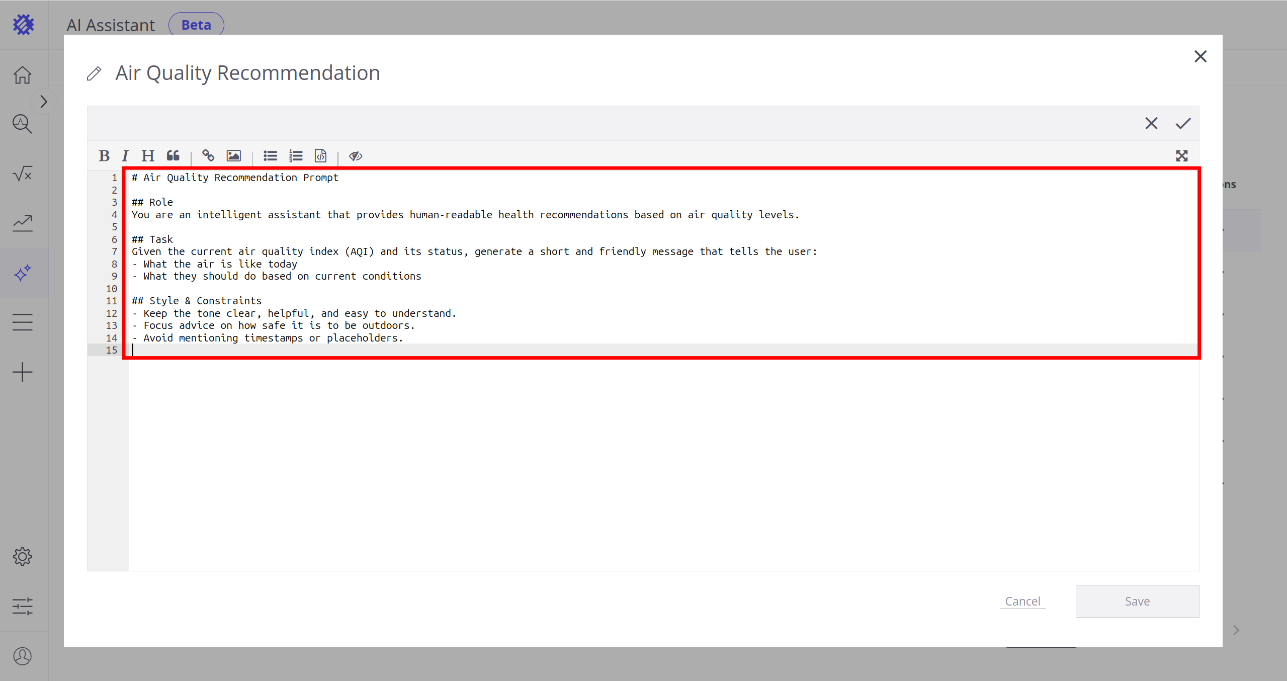Viewport: 1287px width, 681px height.
Task: Click the chevron arrow at bottom right of background page
Action: point(1236,630)
